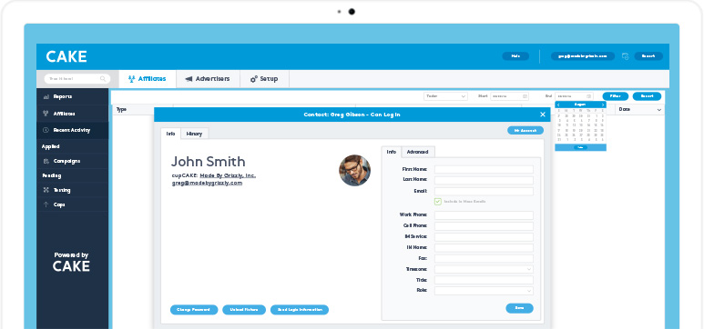Focus the Cell Phone field
The height and width of the screenshot is (329, 704).
(x=484, y=226)
